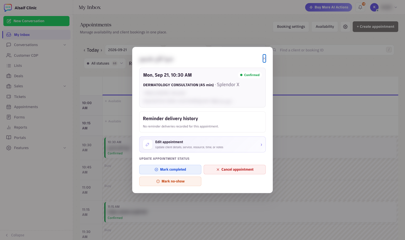Image resolution: width=405 pixels, height=240 pixels.
Task: Go to Customer CDP page
Action: [x=37, y=55]
